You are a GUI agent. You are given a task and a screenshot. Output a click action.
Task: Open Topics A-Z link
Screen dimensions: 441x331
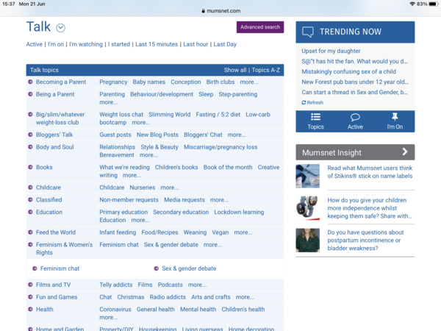[266, 70]
